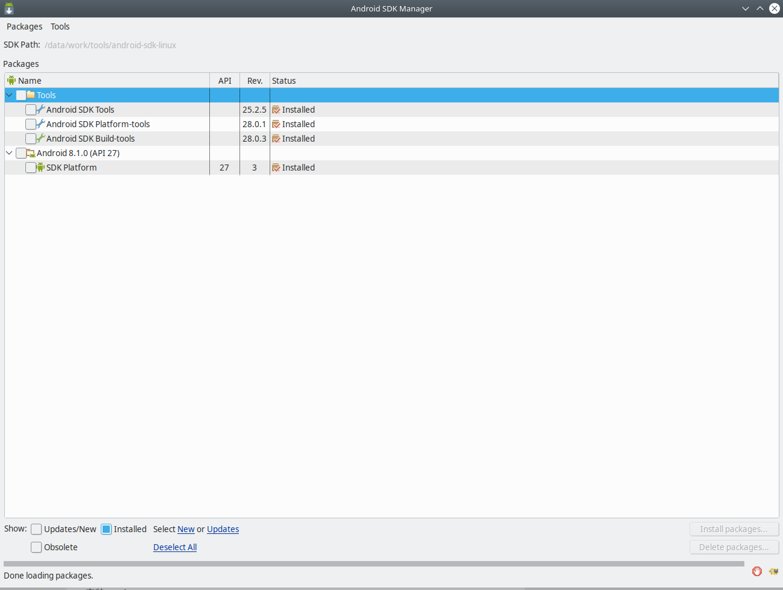Minimize the window with the down chevron

pyautogui.click(x=746, y=8)
